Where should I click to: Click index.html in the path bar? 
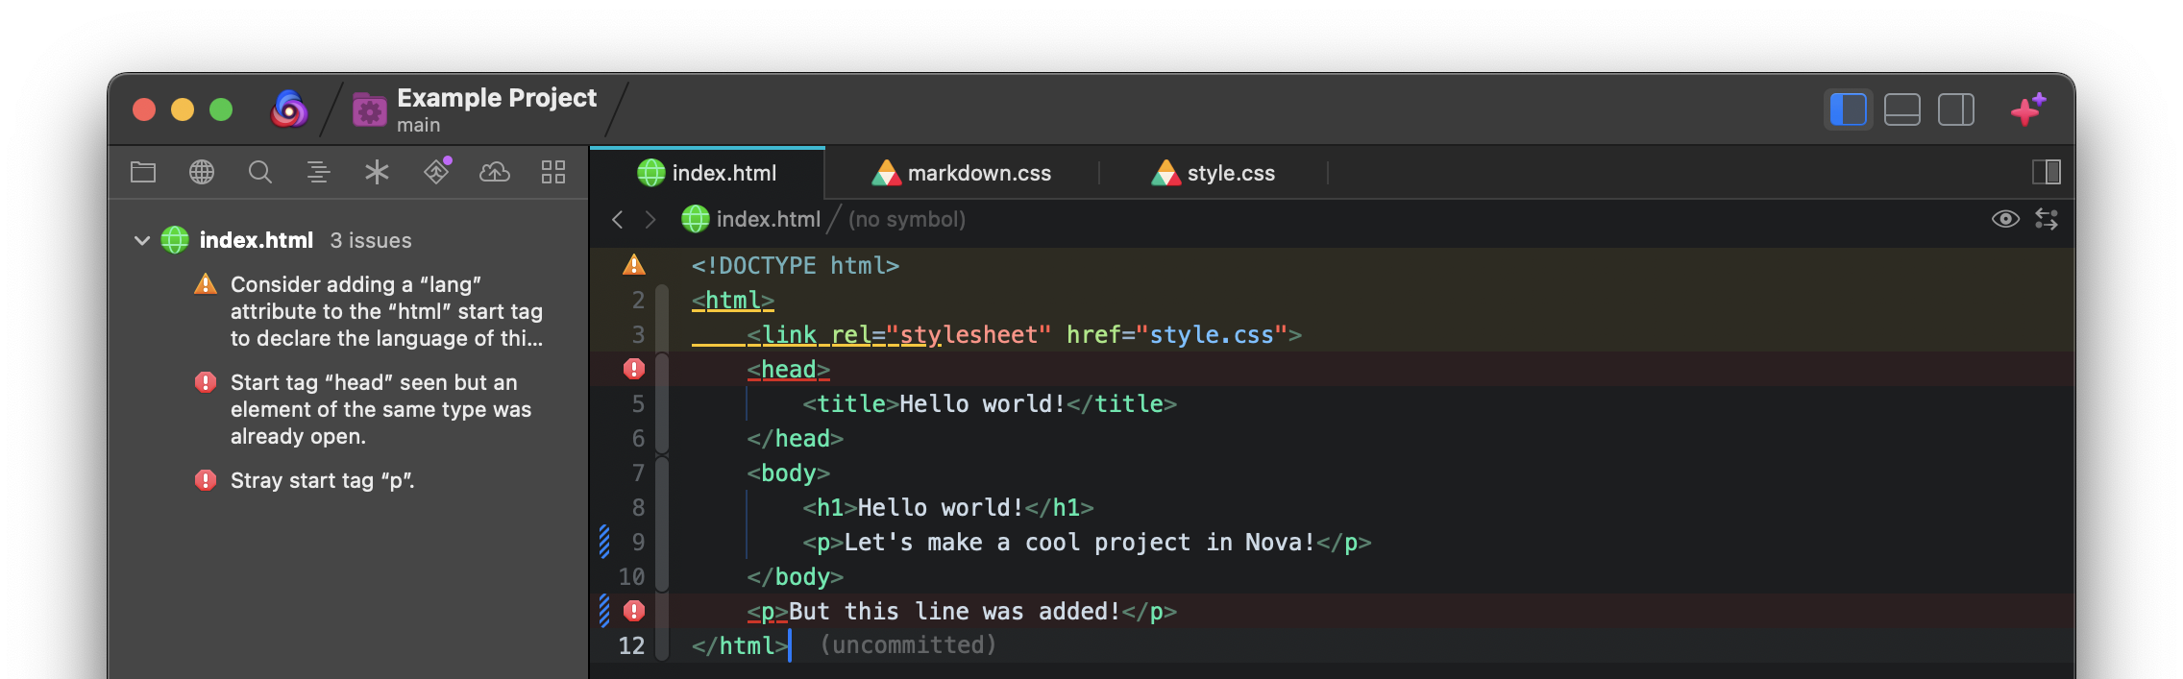point(751,220)
